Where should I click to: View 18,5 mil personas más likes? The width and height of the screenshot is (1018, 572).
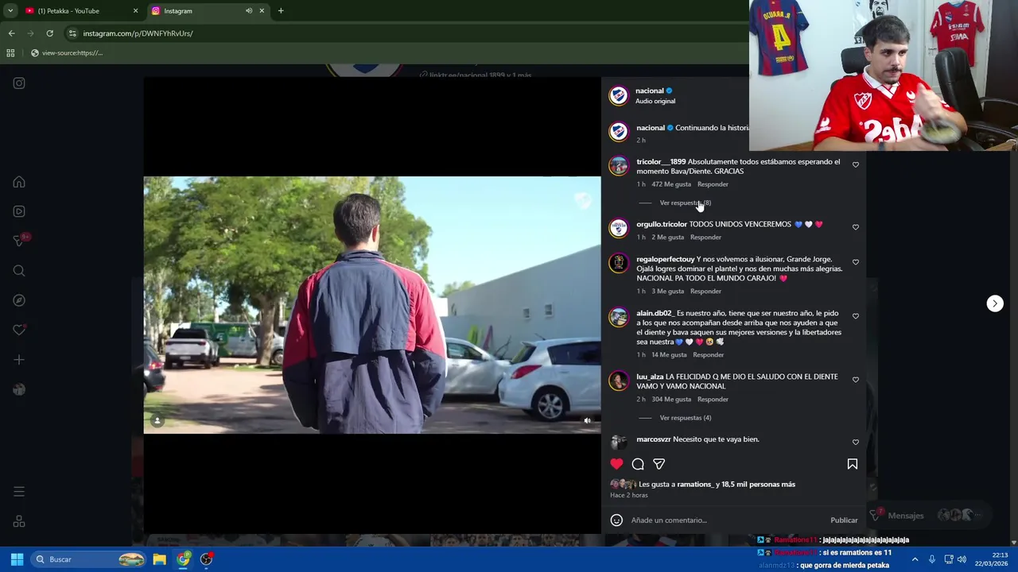pos(758,485)
